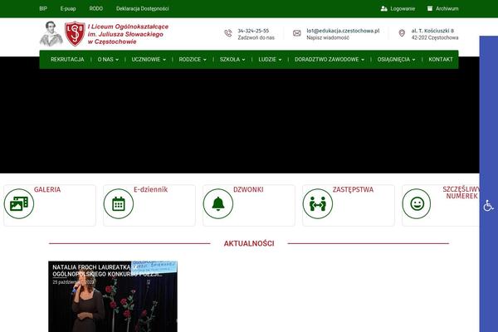
Task: Open the Galeria picture icon
Action: tap(19, 203)
